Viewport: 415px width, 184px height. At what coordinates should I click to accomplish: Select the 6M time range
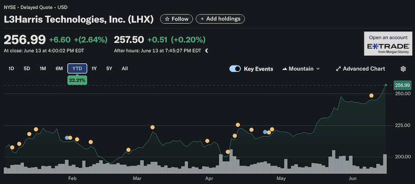click(59, 69)
